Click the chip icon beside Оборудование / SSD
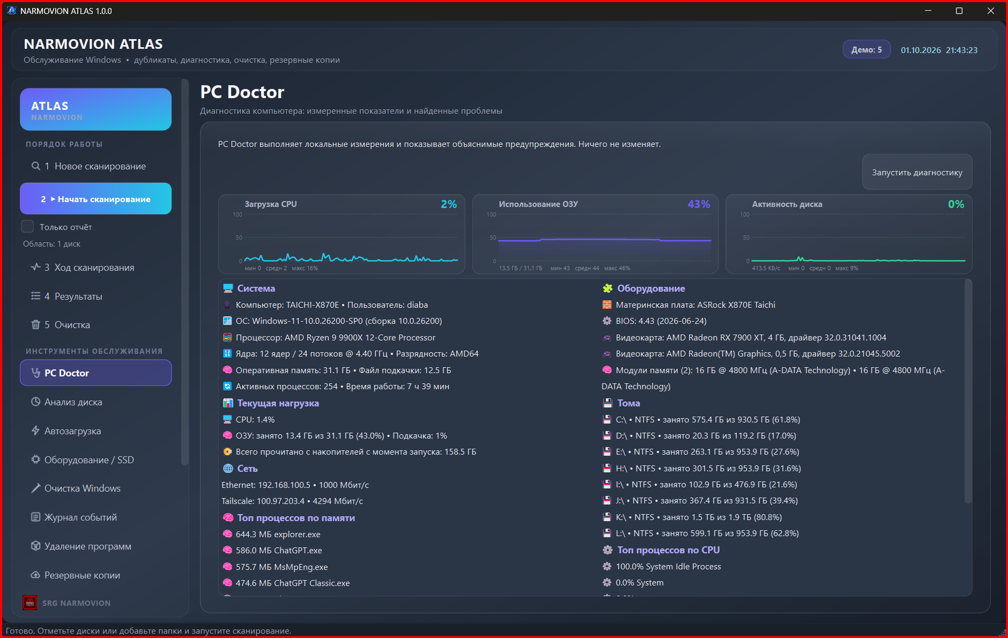The width and height of the screenshot is (1008, 638). click(36, 459)
